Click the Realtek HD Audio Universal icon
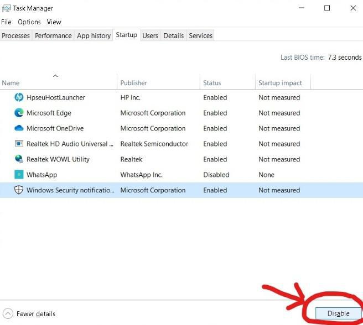Viewport: 363px width, 325px height. pyautogui.click(x=19, y=144)
